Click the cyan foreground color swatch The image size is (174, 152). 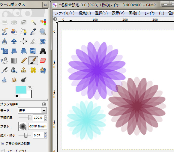[x=21, y=90]
